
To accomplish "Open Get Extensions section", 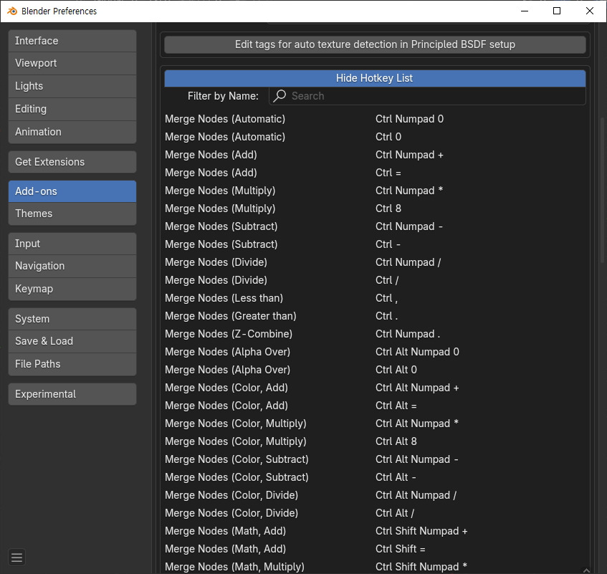I will tap(72, 162).
